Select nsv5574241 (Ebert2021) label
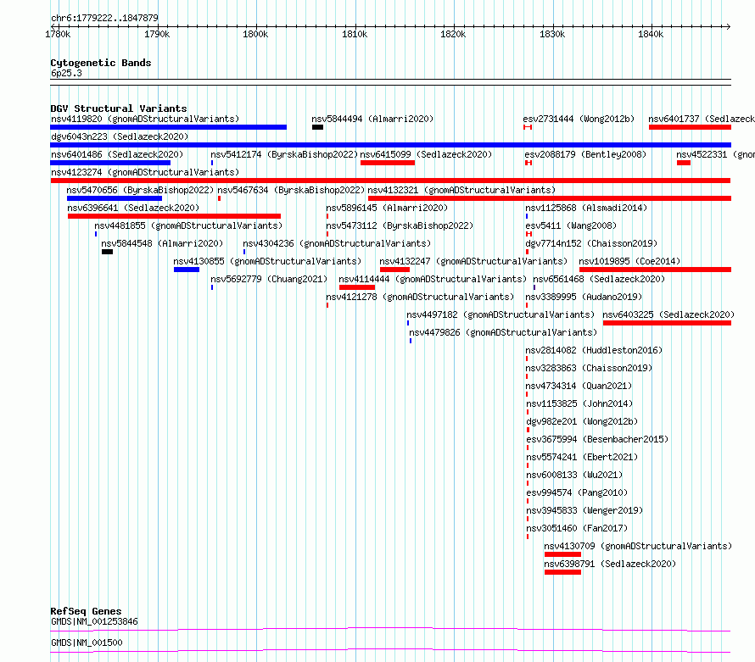 pyautogui.click(x=582, y=457)
